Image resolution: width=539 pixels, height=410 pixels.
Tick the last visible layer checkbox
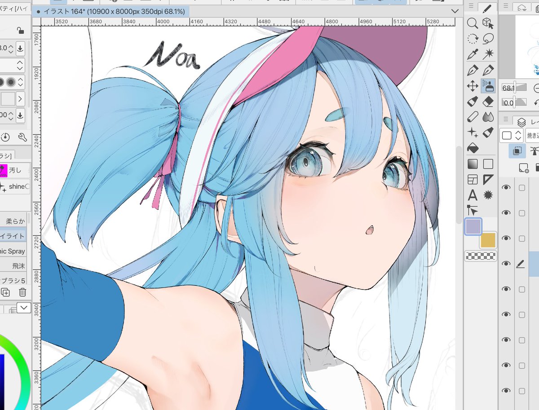coord(521,391)
